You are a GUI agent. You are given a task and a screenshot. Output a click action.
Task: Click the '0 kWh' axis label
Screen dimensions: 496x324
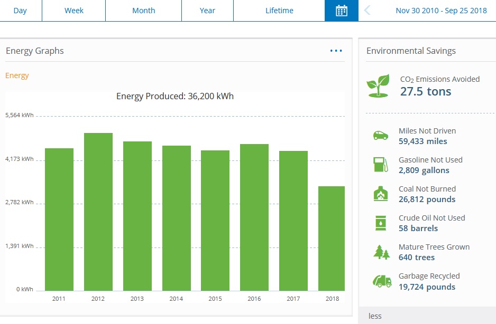(x=25, y=289)
